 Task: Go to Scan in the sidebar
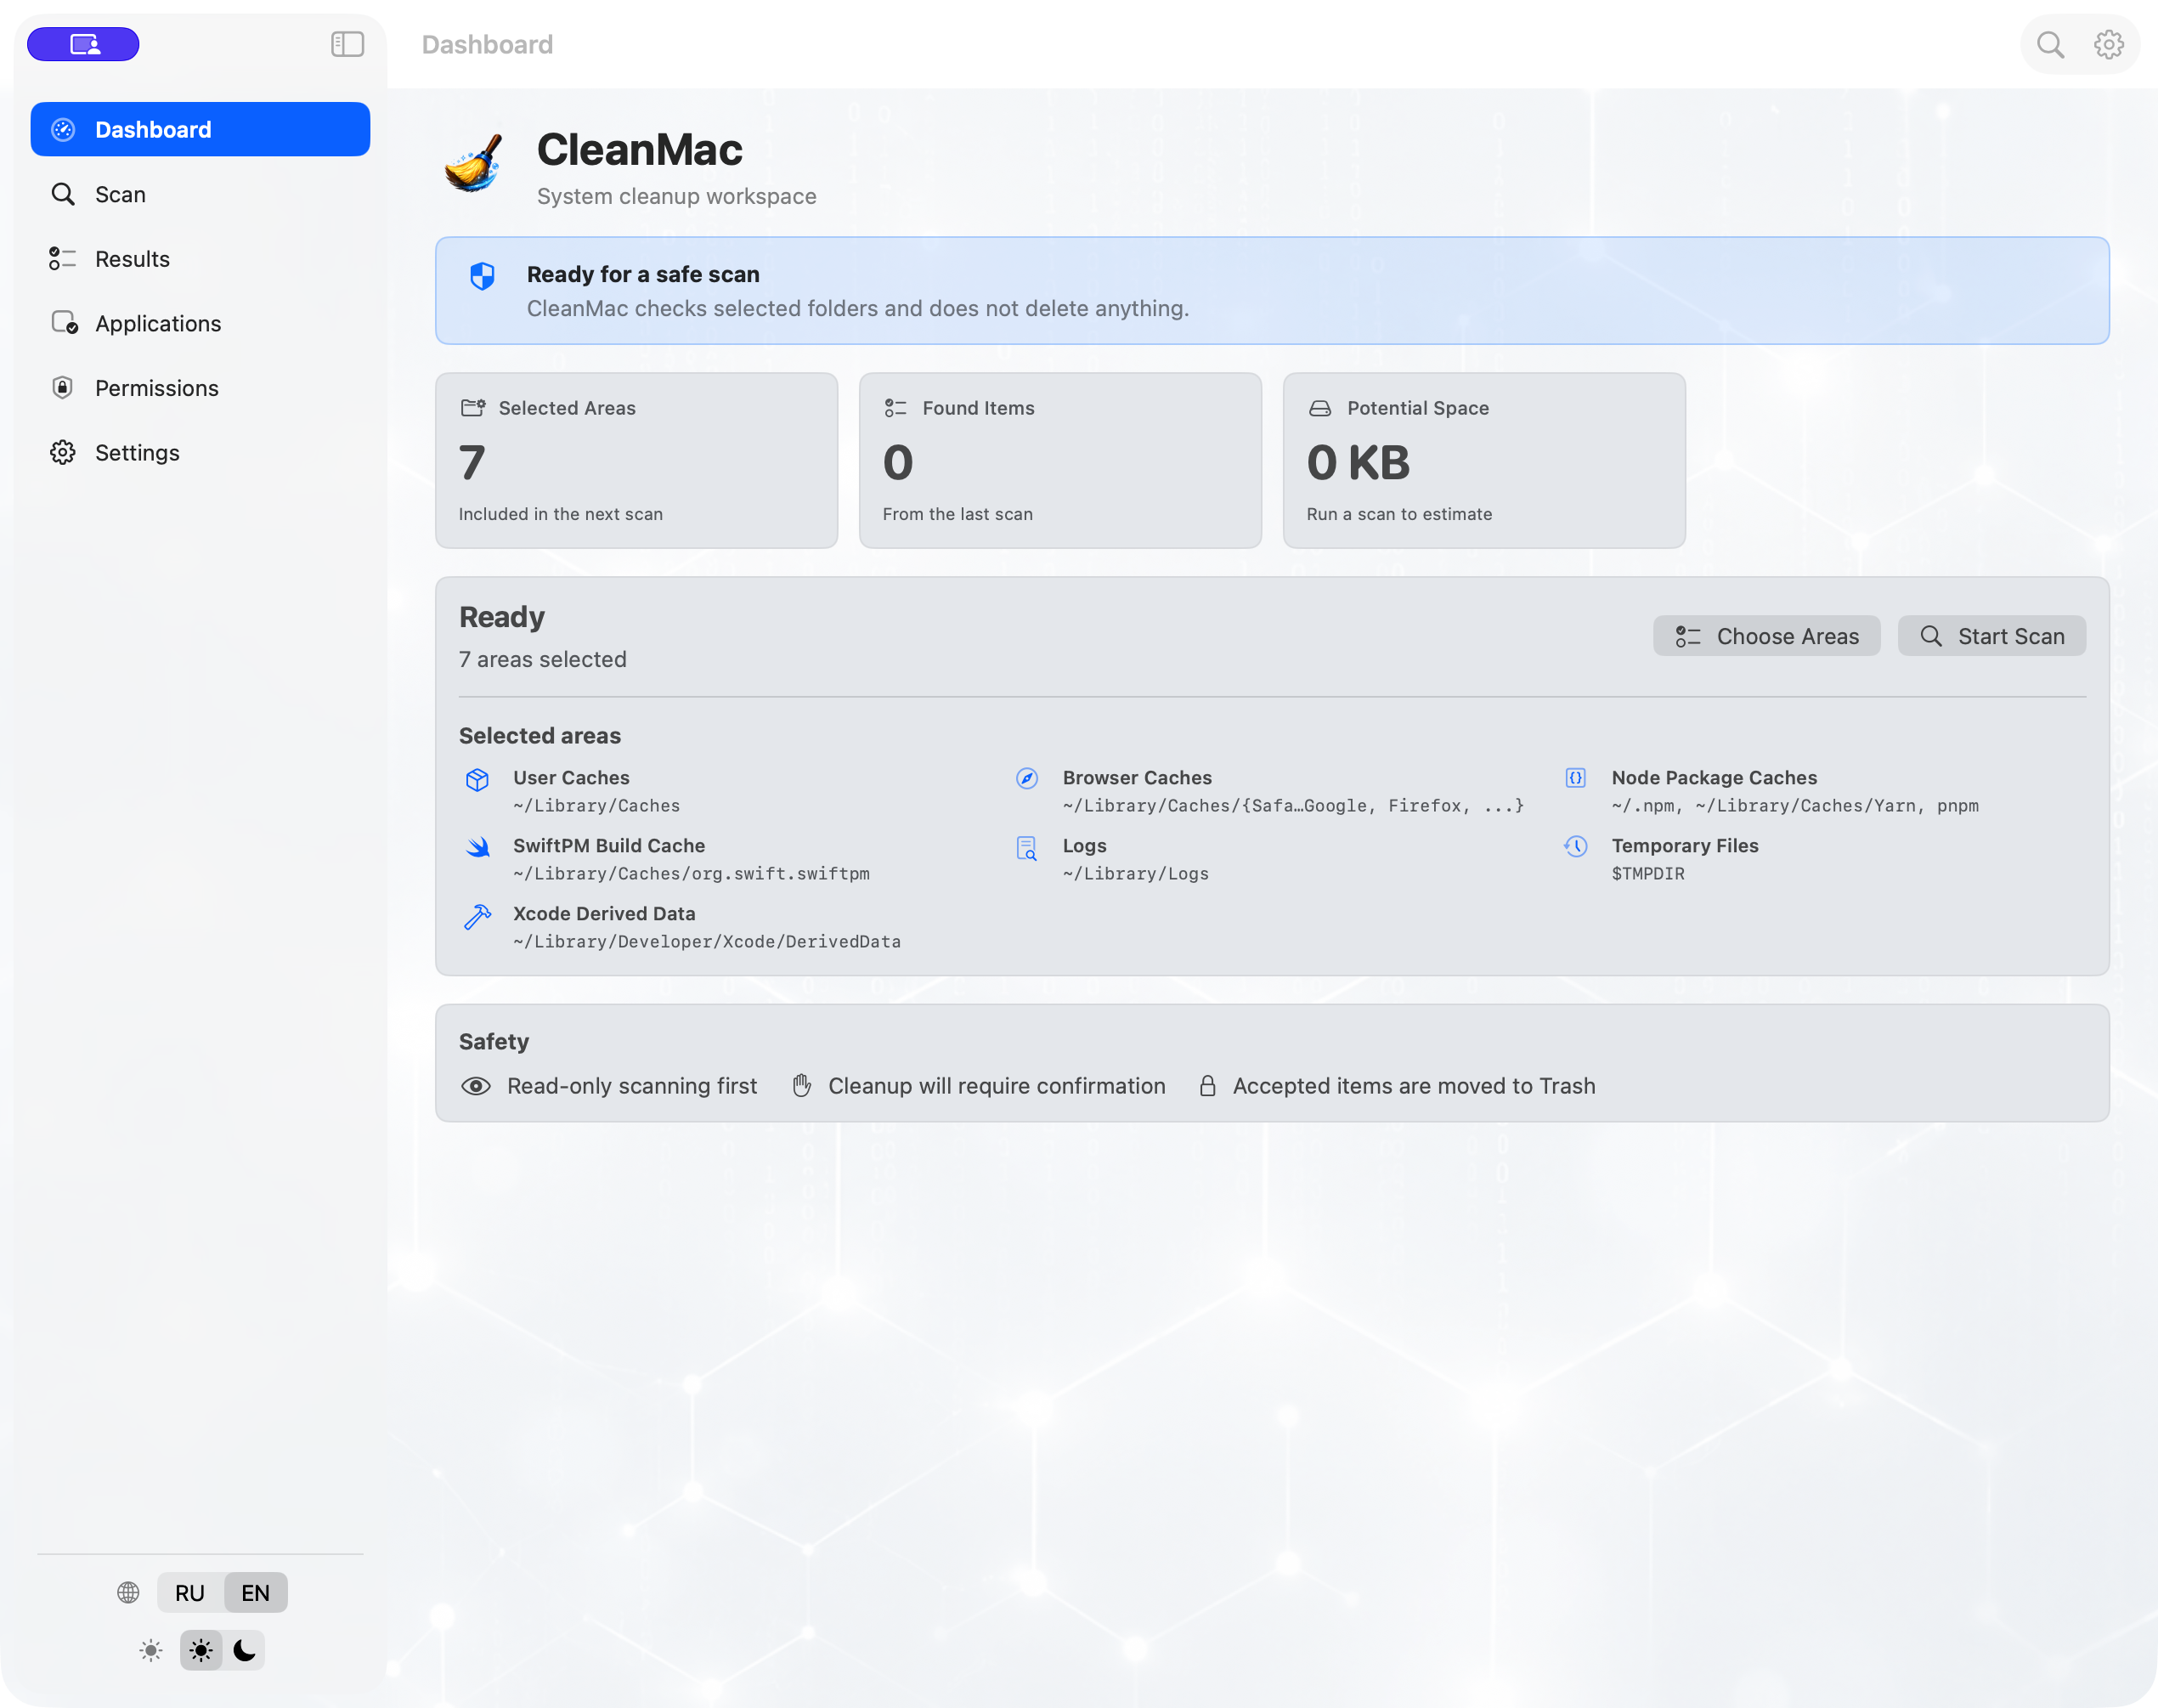(x=200, y=194)
